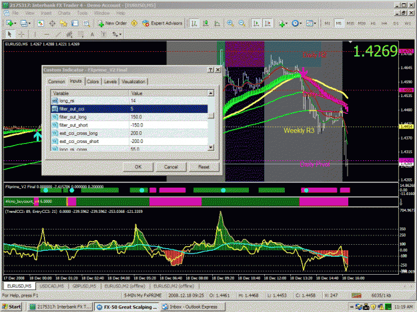Open the Terminal window icon
This screenshot has height=312, width=417.
[75, 23]
